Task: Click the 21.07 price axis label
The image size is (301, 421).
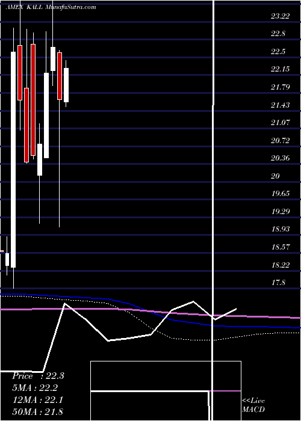Action: (280, 123)
